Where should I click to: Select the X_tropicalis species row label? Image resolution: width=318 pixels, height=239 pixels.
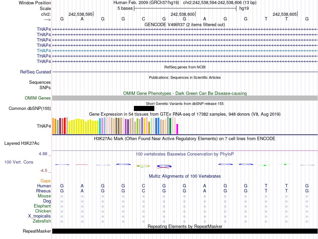click(39, 216)
